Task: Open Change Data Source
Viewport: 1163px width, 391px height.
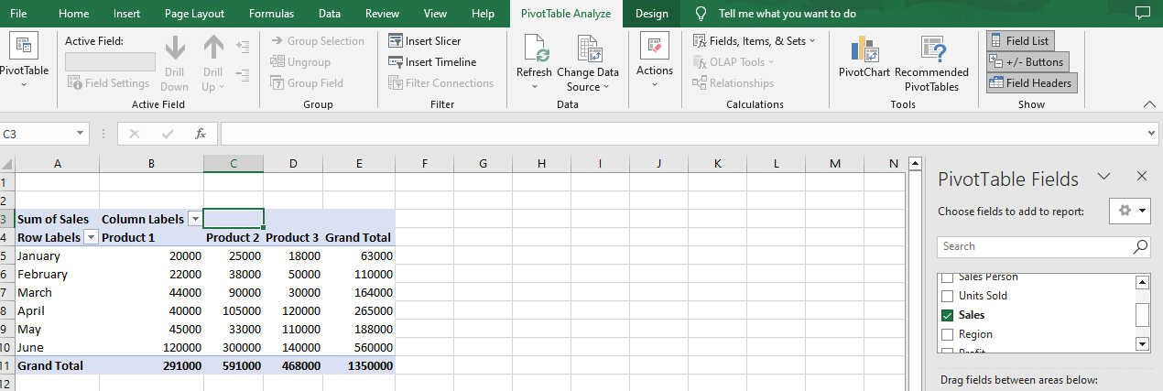Action: [x=588, y=62]
